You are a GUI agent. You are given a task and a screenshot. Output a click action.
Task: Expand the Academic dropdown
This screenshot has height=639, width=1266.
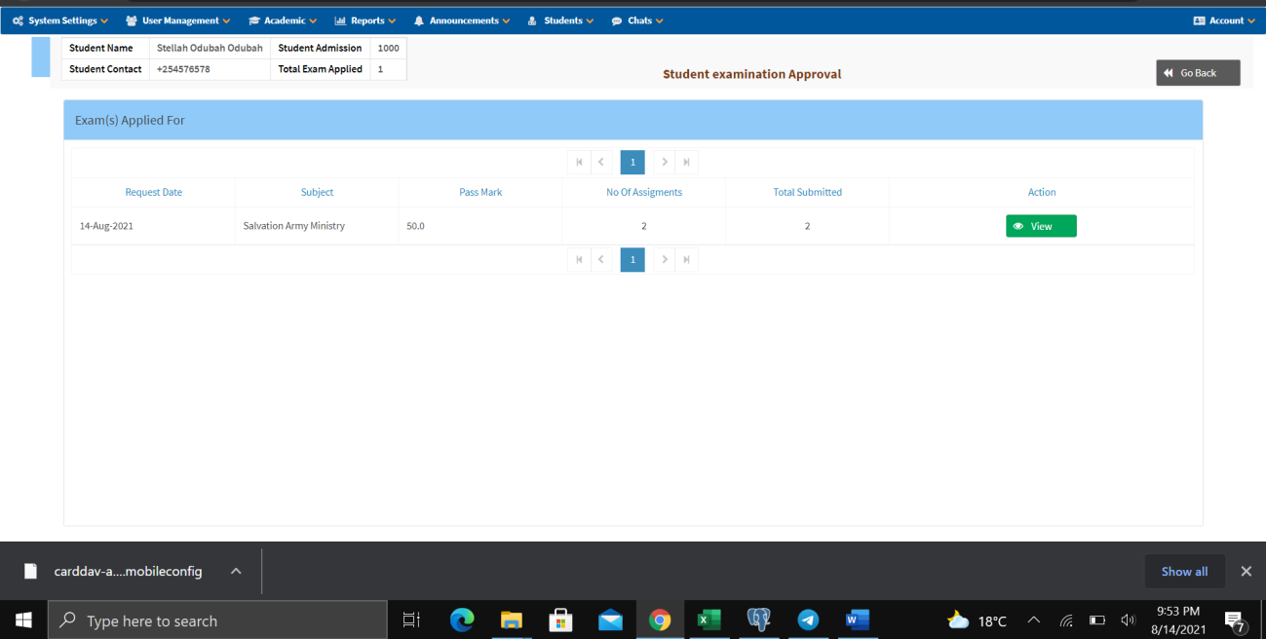coord(283,20)
